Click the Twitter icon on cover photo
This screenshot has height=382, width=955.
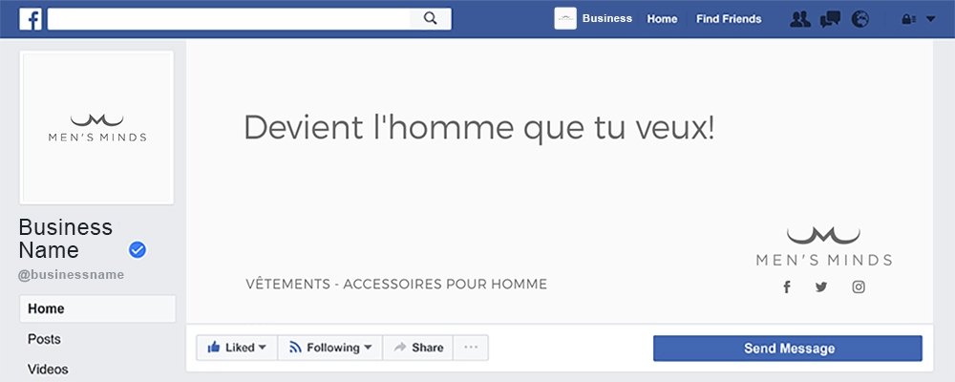(x=821, y=286)
